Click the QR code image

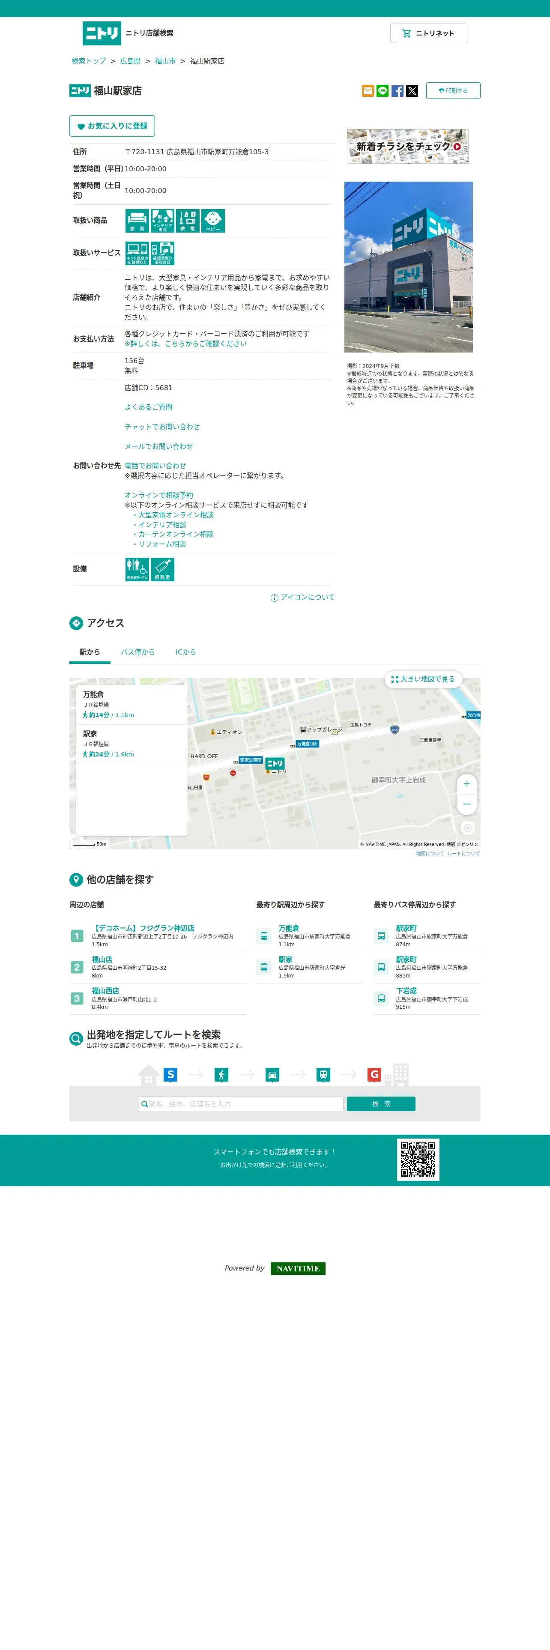click(418, 1160)
